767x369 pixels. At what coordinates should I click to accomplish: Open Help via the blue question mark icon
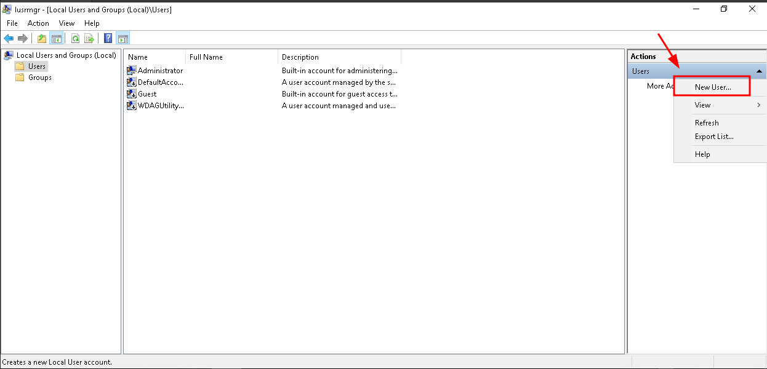point(108,38)
